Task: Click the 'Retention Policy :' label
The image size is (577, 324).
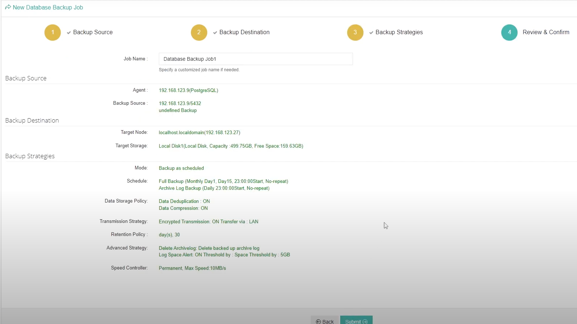Action: point(129,234)
